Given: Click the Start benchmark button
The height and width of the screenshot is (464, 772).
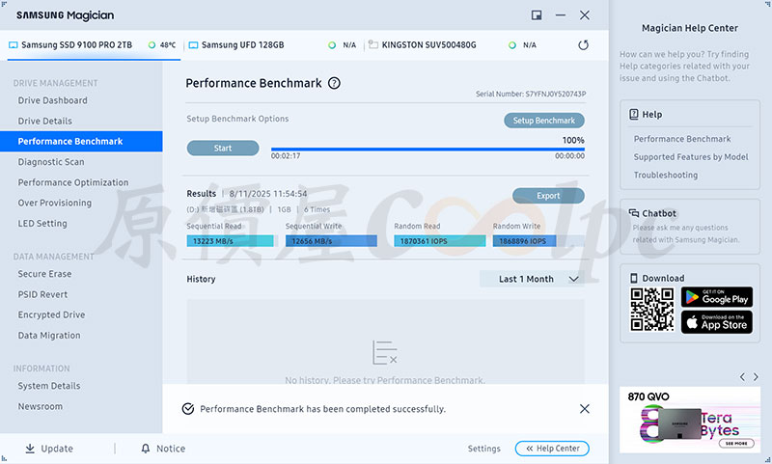Looking at the screenshot, I should pyautogui.click(x=223, y=149).
